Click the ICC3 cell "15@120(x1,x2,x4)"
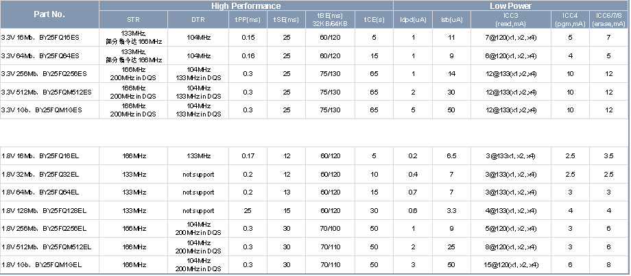 click(511, 265)
